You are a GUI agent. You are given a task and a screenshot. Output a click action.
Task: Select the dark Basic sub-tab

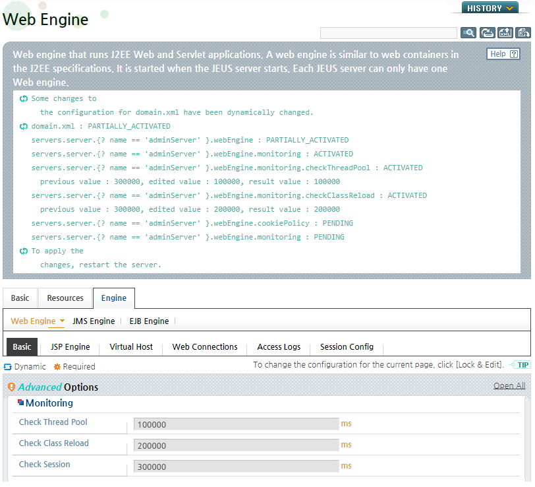click(22, 347)
